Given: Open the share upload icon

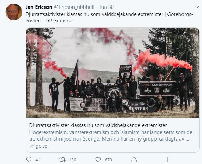Looking at the screenshot, I should pos(134,160).
